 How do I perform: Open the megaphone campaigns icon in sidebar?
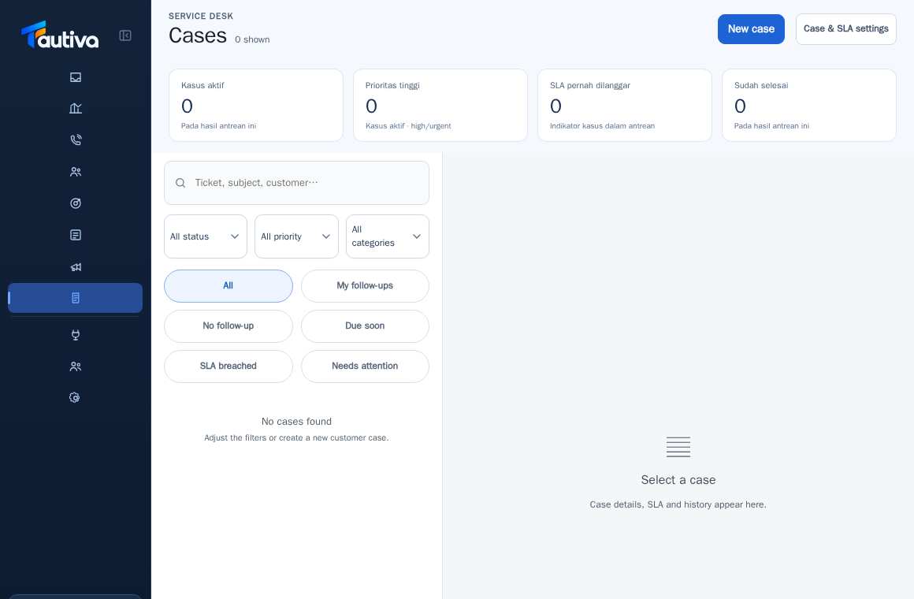pos(75,266)
